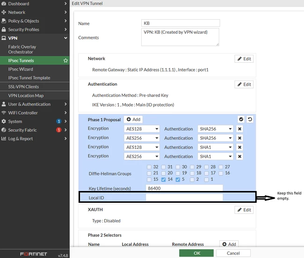The width and height of the screenshot is (304, 258).
Task: Click the System gear icon
Action: (x=4, y=121)
